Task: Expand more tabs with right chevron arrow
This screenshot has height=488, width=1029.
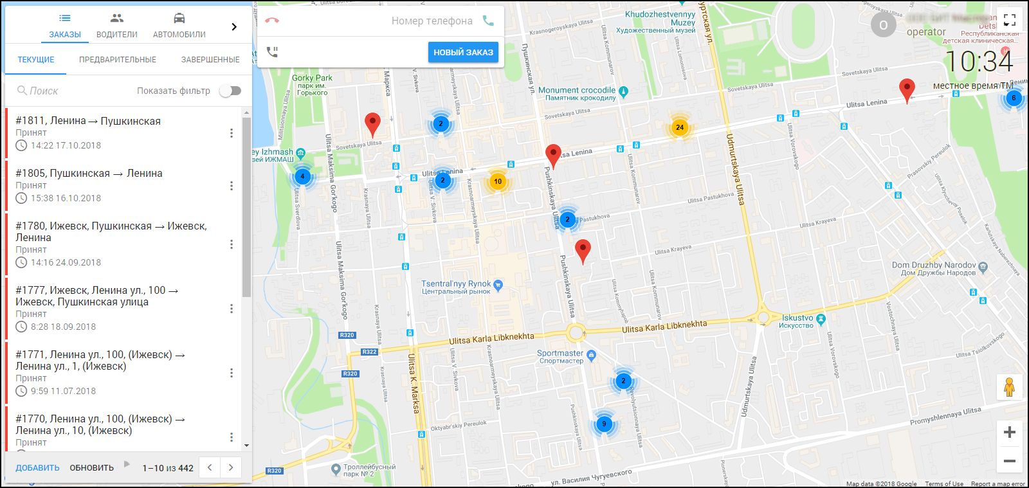Action: pyautogui.click(x=234, y=27)
